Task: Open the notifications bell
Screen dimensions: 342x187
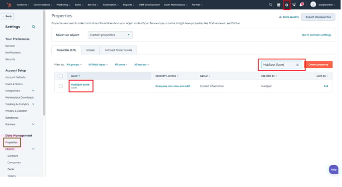Action: [301, 4]
